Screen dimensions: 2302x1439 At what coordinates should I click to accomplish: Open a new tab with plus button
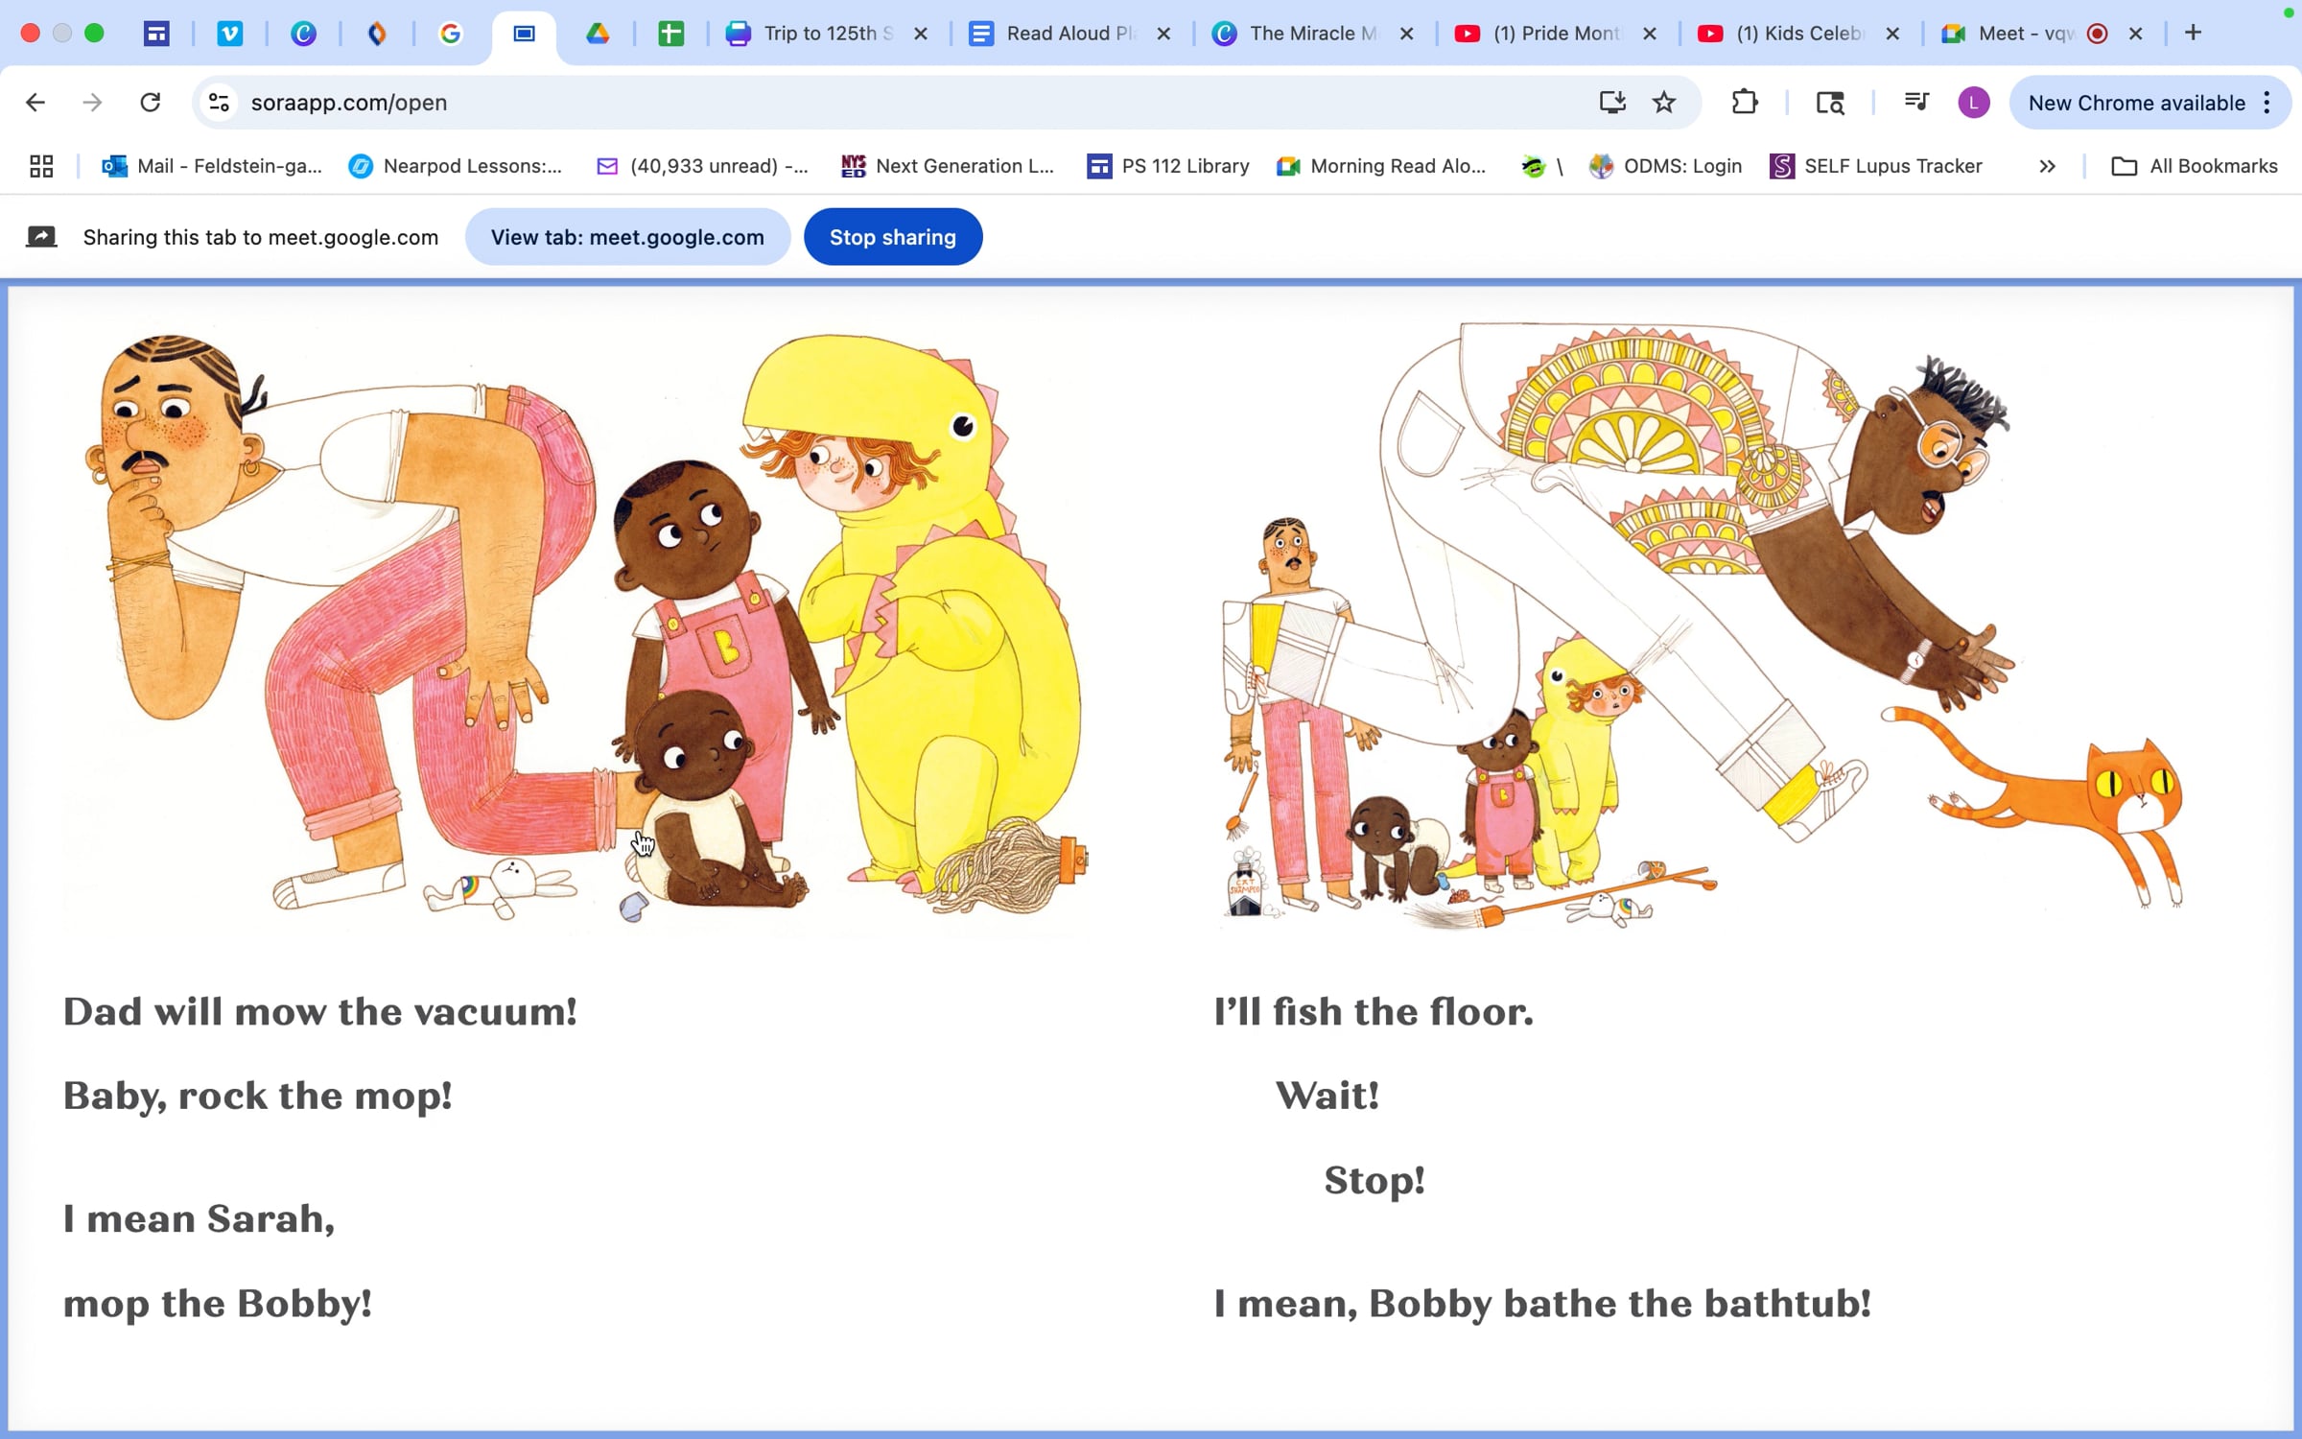coord(2194,34)
